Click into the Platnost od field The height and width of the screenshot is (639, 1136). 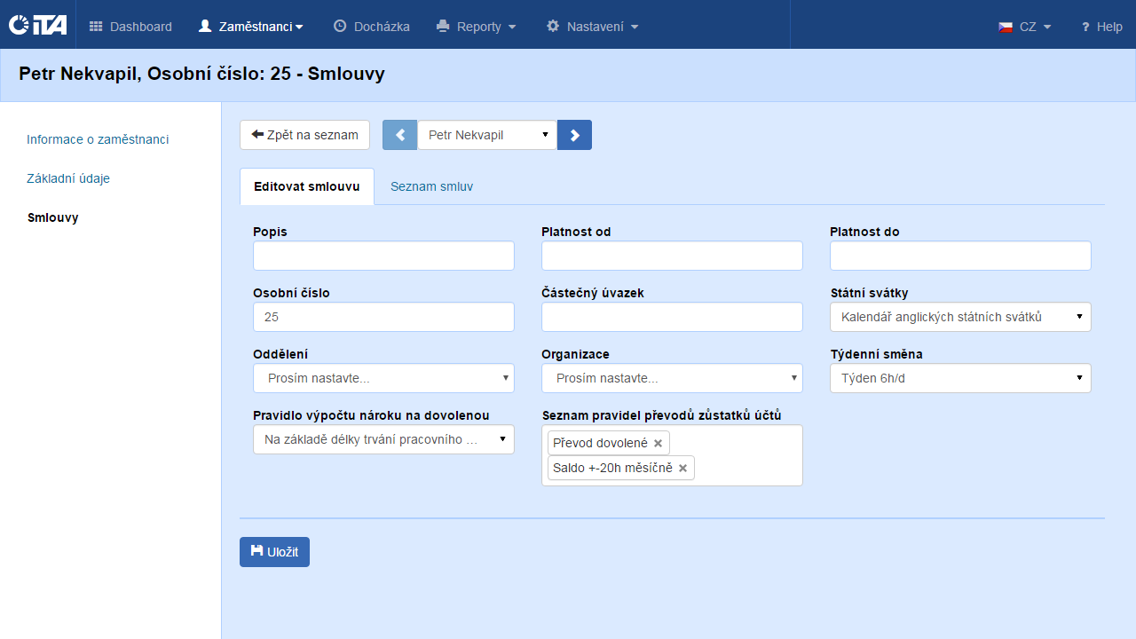672,256
